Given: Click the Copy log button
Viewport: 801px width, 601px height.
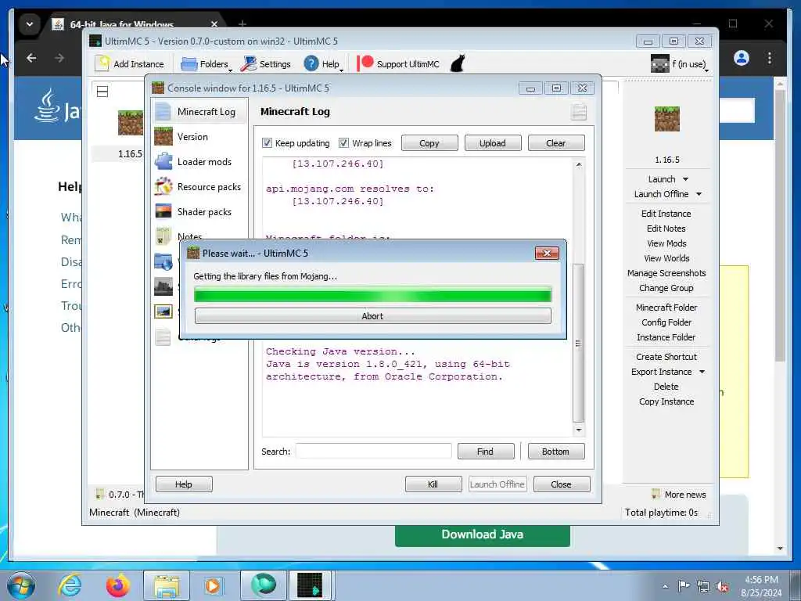Looking at the screenshot, I should pos(429,143).
